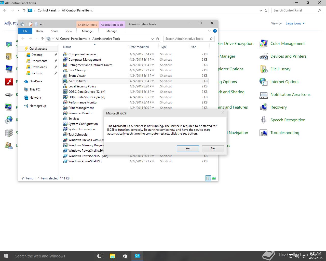The width and height of the screenshot is (326, 261).
Task: Click the Print Management icon
Action: (x=65, y=108)
